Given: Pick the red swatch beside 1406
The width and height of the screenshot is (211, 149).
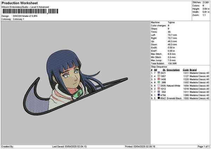Looking at the screenshot, I should [x=159, y=79].
